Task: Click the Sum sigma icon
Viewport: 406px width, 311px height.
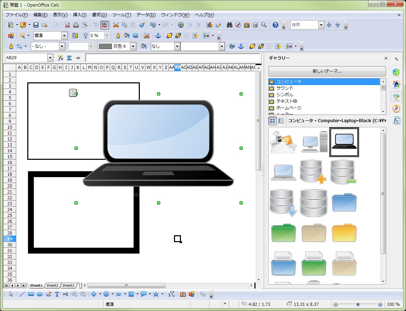Action: [69, 58]
